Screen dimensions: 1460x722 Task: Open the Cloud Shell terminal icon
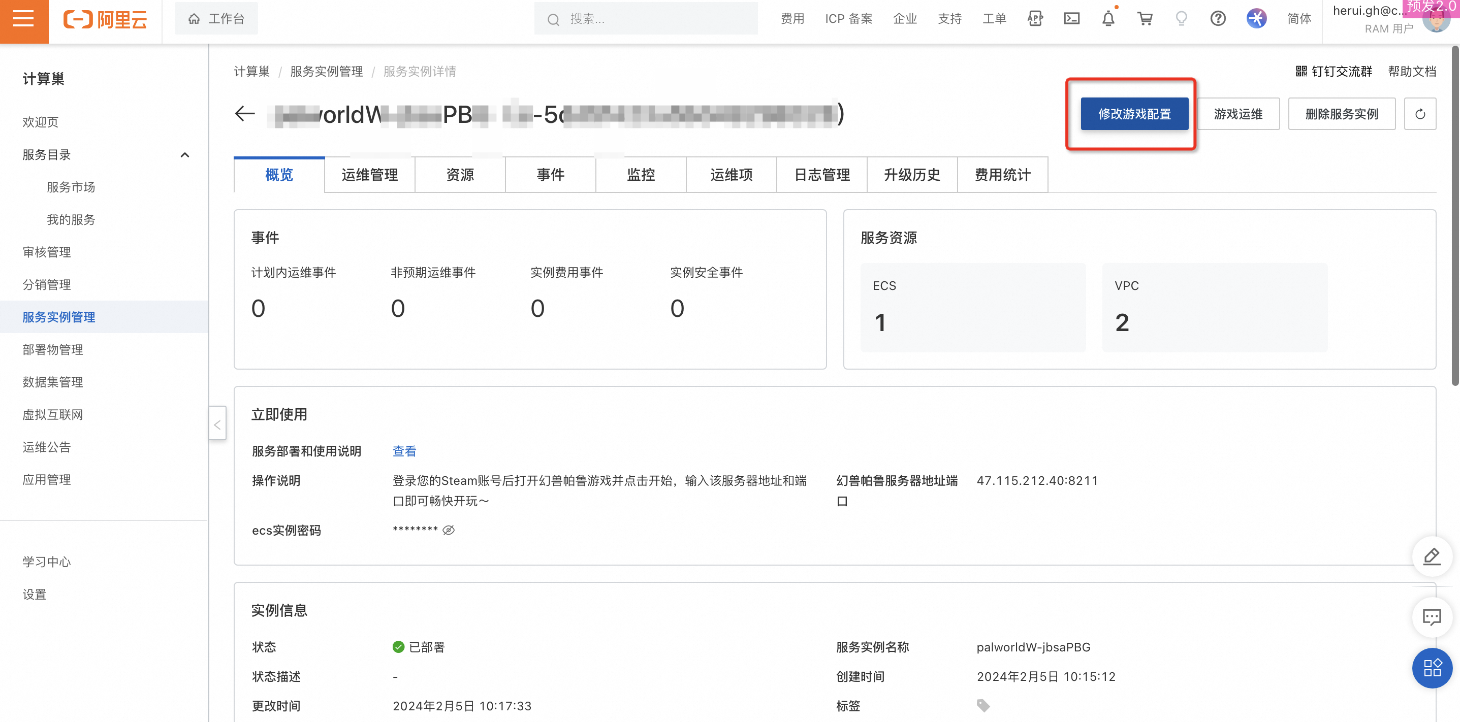[1071, 19]
